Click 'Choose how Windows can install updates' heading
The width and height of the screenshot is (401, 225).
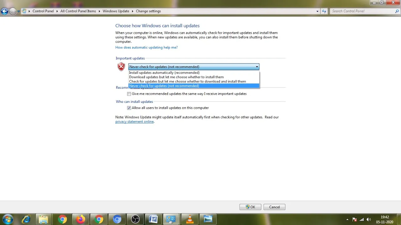(157, 26)
